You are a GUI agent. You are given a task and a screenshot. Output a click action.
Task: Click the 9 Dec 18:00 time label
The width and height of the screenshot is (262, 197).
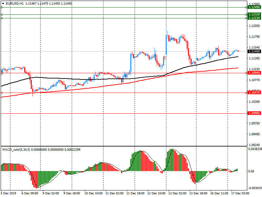click(x=72, y=193)
